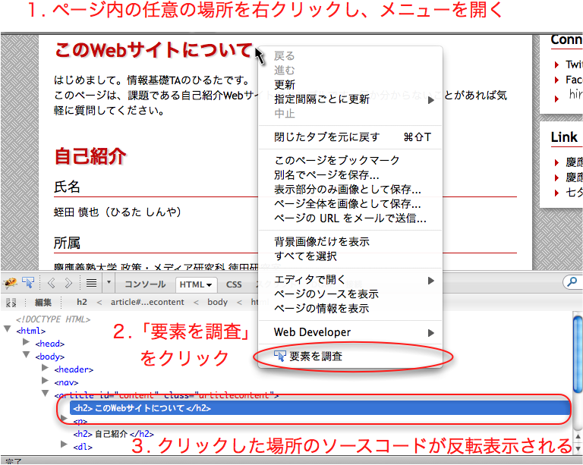Expand the nav node
The height and width of the screenshot is (465, 583).
pyautogui.click(x=46, y=382)
